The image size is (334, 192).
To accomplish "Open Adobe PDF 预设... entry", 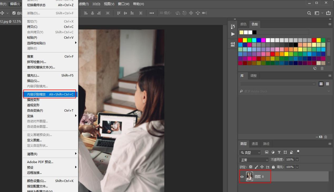I will 50,162.
